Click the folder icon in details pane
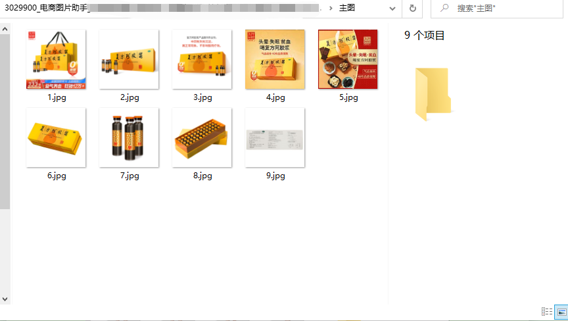 point(433,94)
